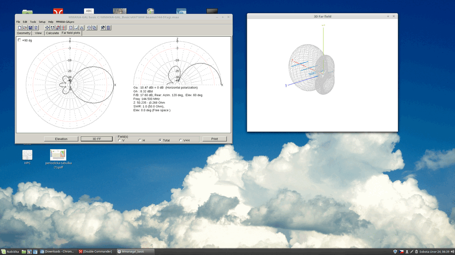Screen dimensions: 455x255
Task: Select the H field radio button
Action: click(x=140, y=140)
